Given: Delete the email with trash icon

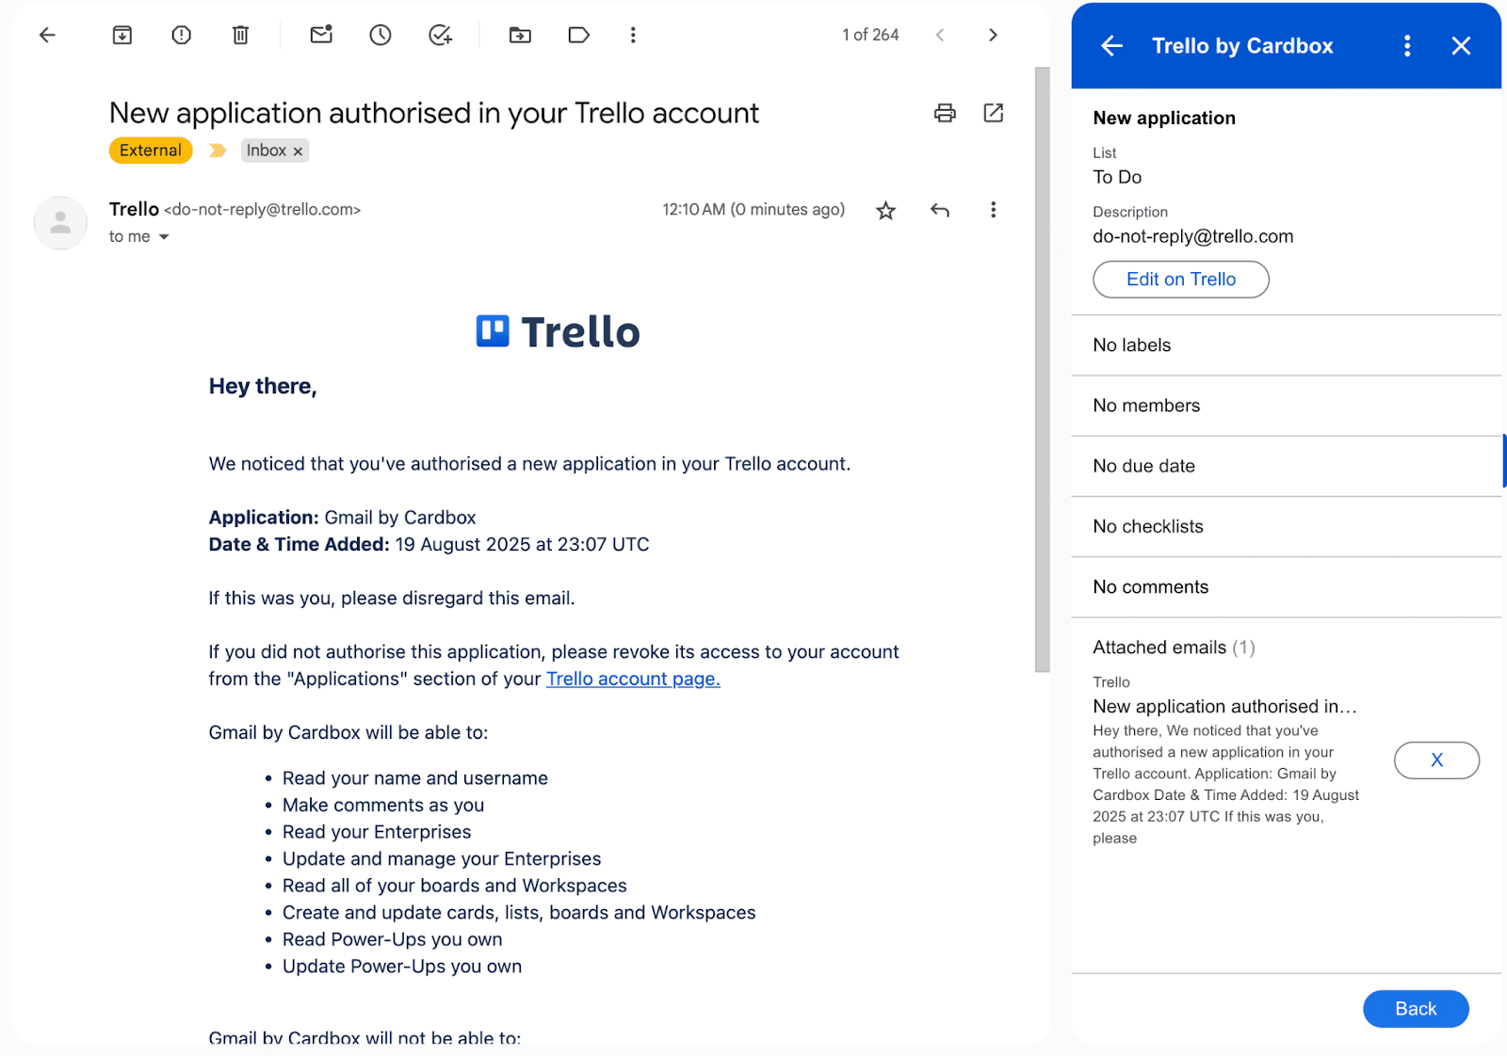Looking at the screenshot, I should pyautogui.click(x=241, y=36).
